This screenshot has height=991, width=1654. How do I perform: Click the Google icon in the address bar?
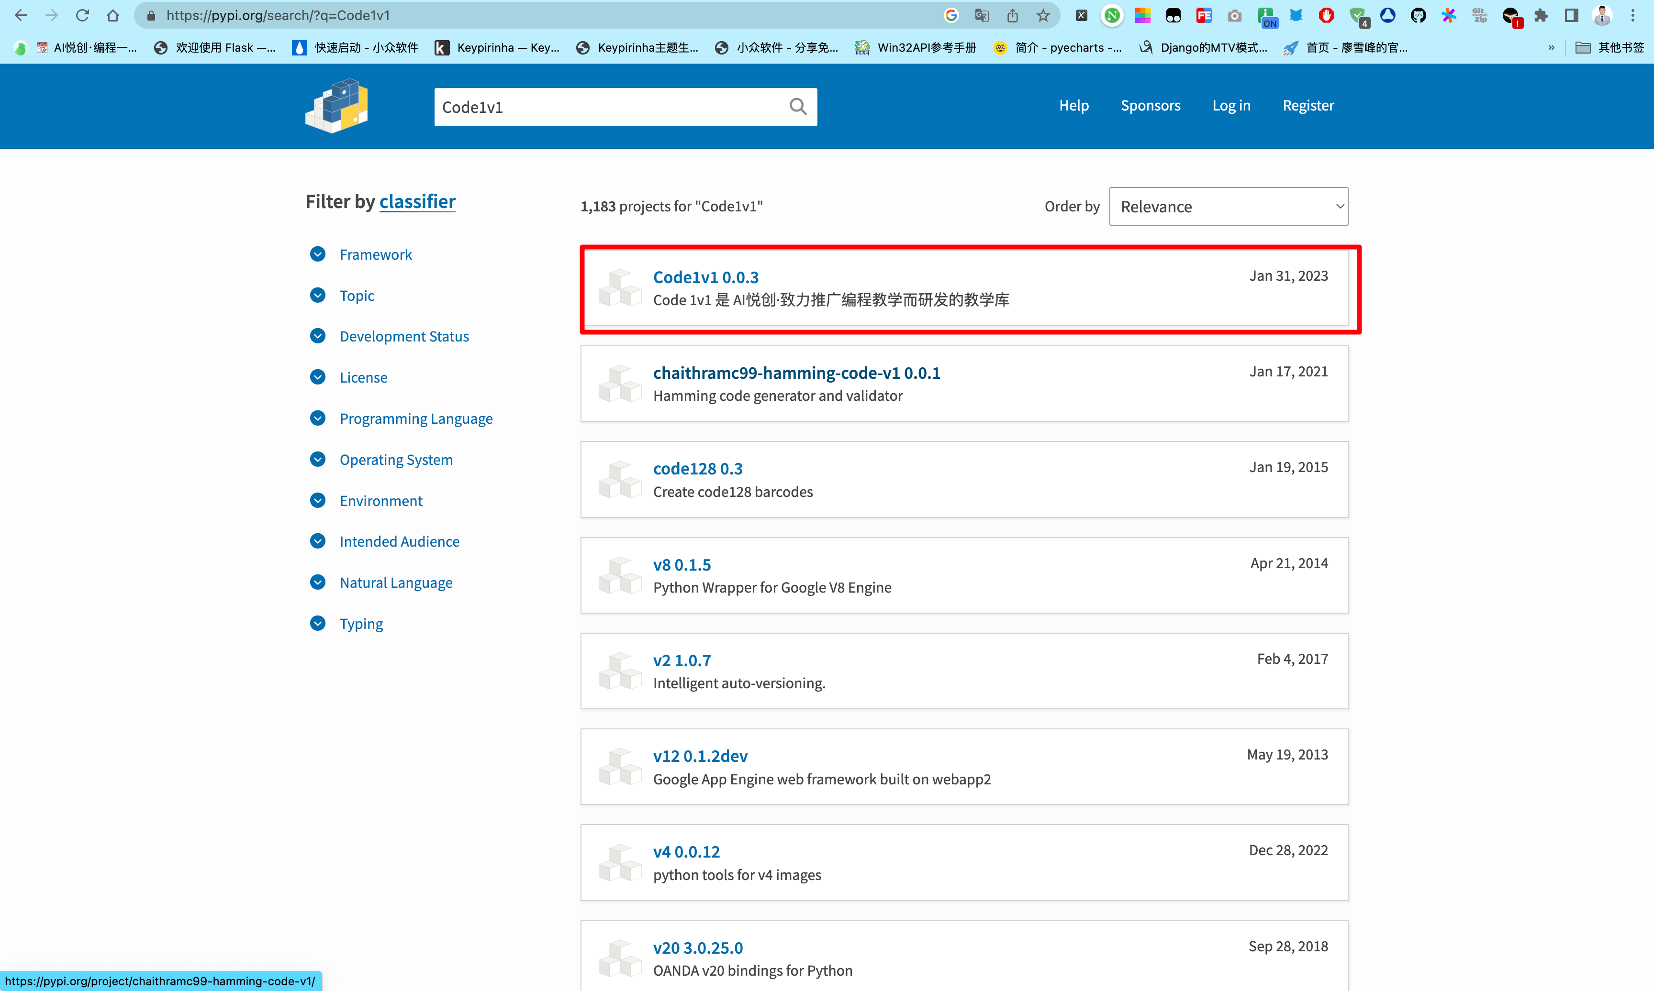click(x=951, y=15)
